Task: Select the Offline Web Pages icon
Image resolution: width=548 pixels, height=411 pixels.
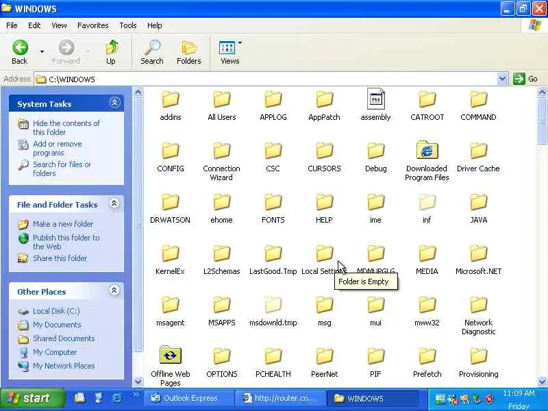Action: (x=170, y=355)
